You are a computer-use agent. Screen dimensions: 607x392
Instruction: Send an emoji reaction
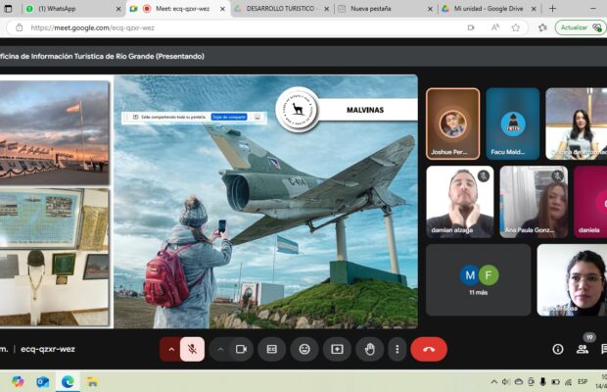click(304, 349)
